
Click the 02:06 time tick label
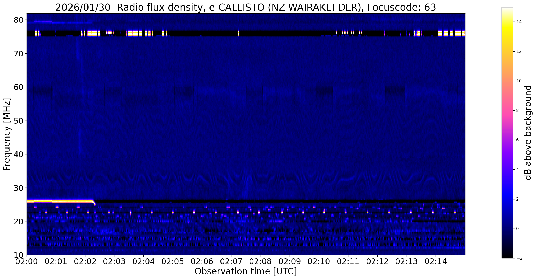click(202, 261)
